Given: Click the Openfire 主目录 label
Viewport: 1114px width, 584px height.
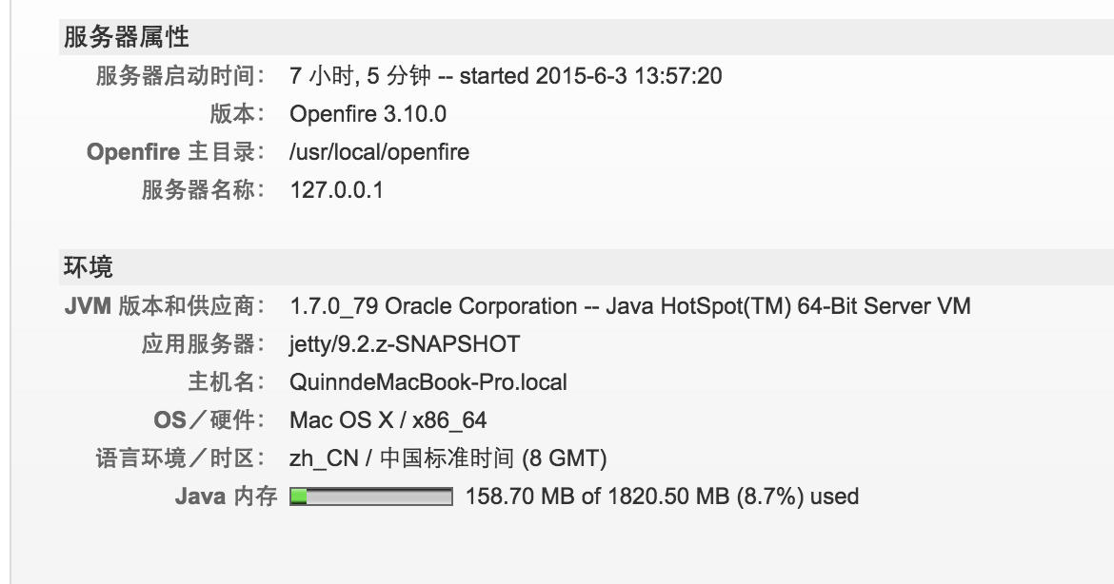Looking at the screenshot, I should 176,152.
